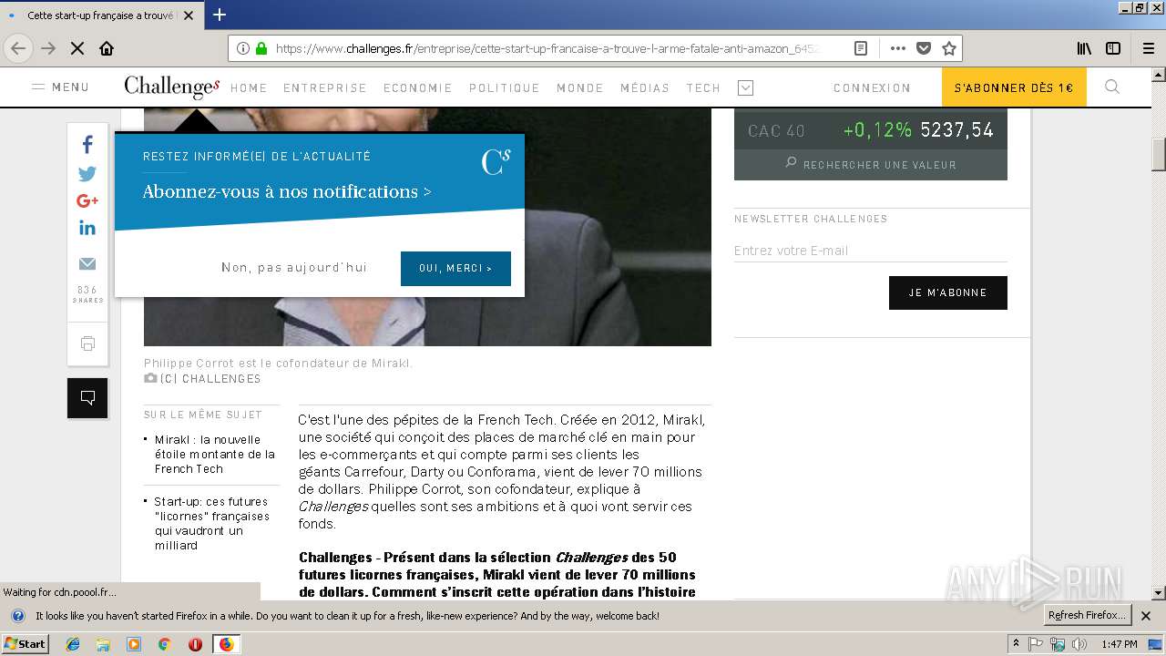Show site information icon in address bar
The height and width of the screenshot is (656, 1166).
tap(243, 48)
